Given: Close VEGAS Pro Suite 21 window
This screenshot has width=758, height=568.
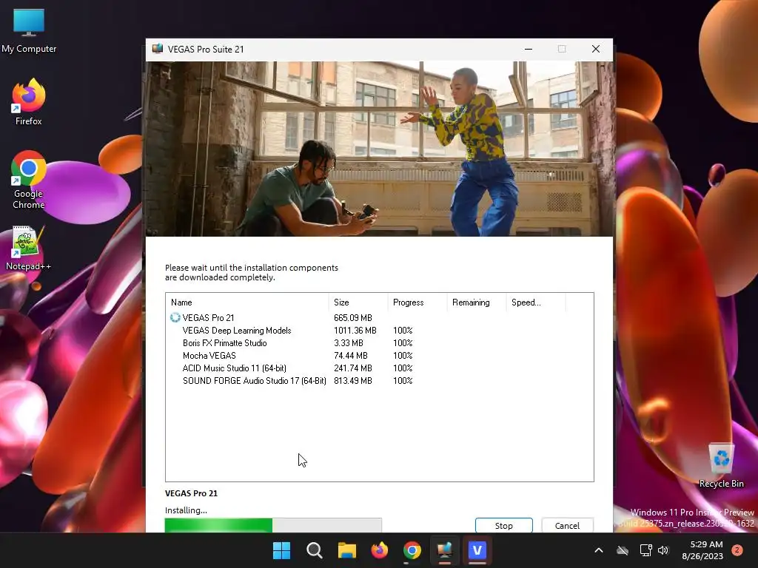Looking at the screenshot, I should tap(596, 49).
